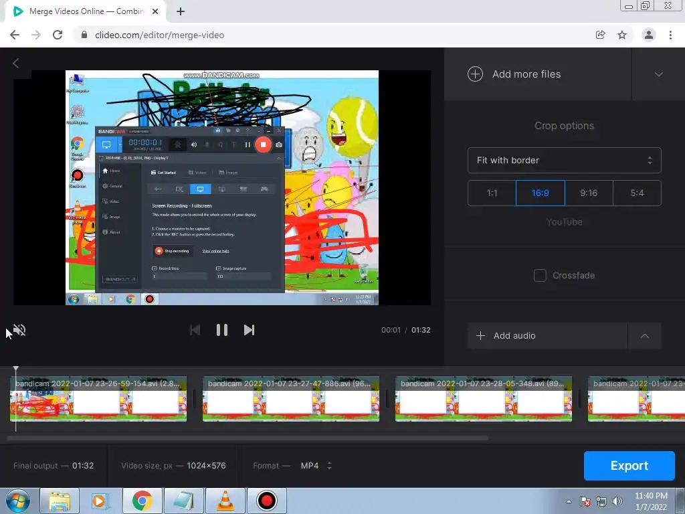This screenshot has width=685, height=514.
Task: Click the back arrow in the editor
Action: coord(16,64)
